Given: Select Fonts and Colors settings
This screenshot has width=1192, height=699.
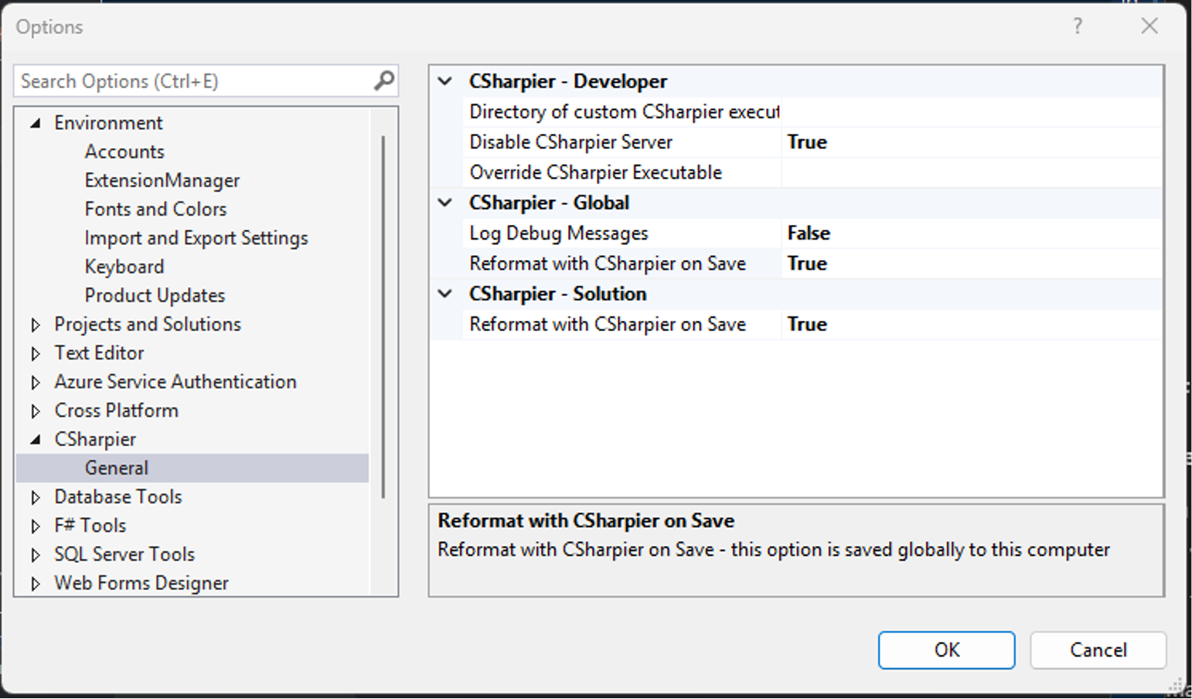Looking at the screenshot, I should coord(155,209).
